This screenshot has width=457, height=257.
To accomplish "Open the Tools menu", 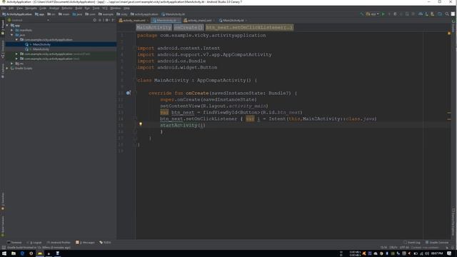I will tap(96, 8).
